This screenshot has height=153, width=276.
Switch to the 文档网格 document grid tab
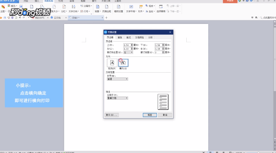[139, 37]
